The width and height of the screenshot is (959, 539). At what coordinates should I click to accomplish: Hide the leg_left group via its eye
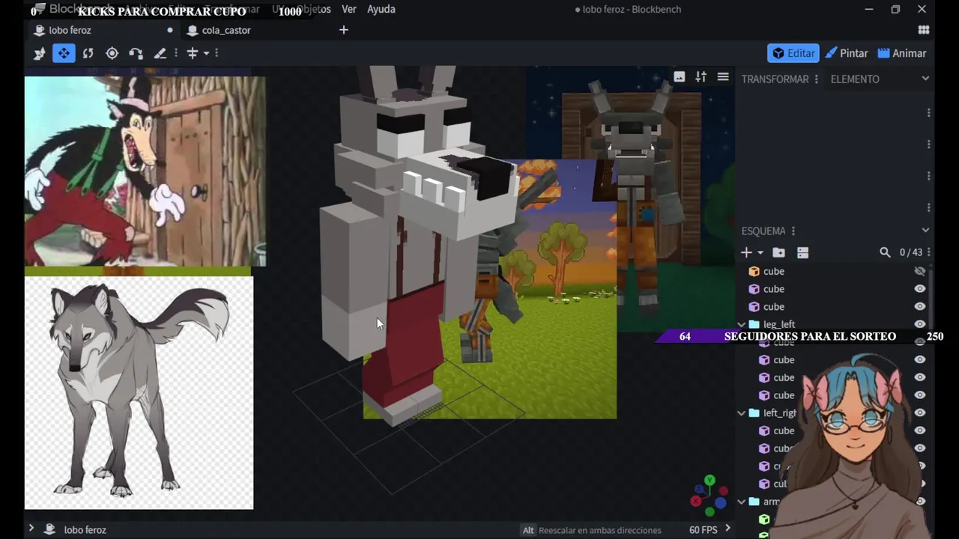[920, 324]
